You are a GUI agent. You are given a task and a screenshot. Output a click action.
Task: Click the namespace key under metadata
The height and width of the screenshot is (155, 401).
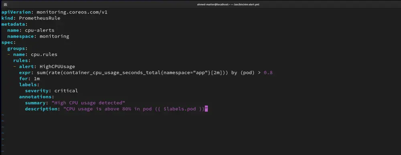[x=20, y=36]
